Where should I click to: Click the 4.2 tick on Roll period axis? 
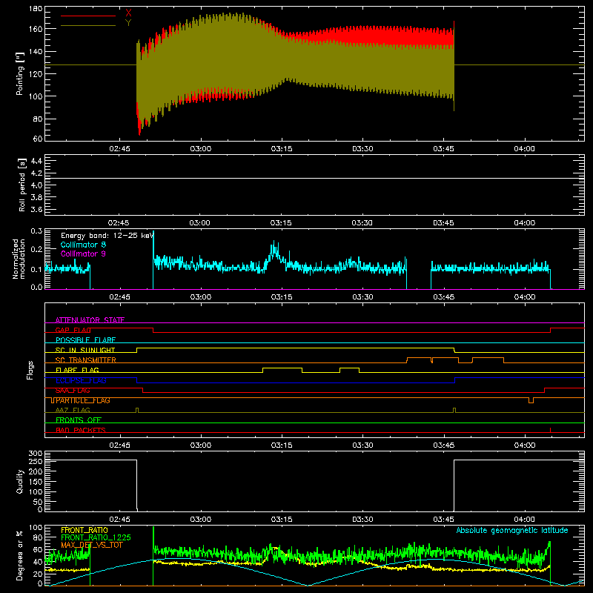[x=36, y=173]
